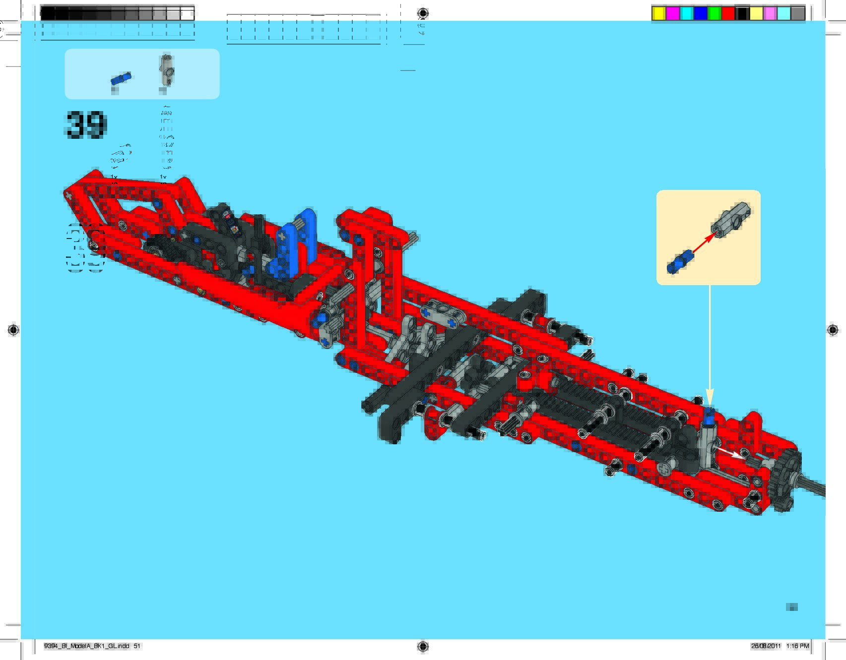Click the left-edge registration crosshair mark
This screenshot has height=660, width=846.
13,330
